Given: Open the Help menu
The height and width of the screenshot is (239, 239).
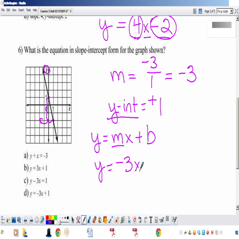Looking at the screenshot, I should coord(35,10).
